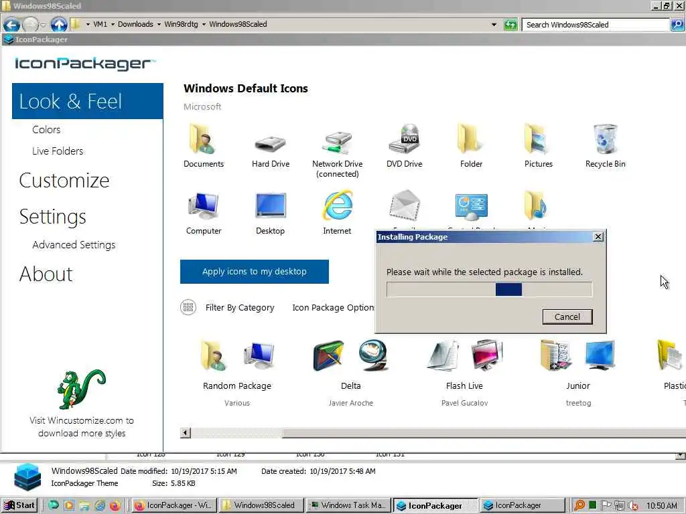Expand the address bar history dropdown
The height and width of the screenshot is (514, 686).
tap(494, 25)
